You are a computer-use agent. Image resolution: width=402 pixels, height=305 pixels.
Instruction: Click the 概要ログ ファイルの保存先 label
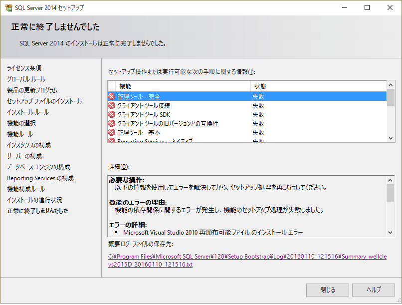pyautogui.click(x=141, y=244)
